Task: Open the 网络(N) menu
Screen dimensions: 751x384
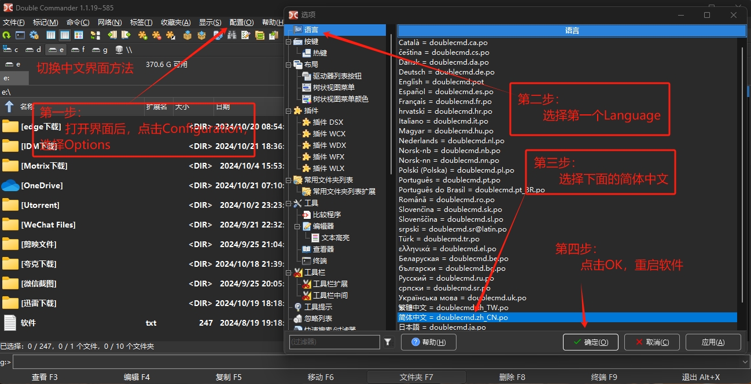Action: (x=110, y=22)
